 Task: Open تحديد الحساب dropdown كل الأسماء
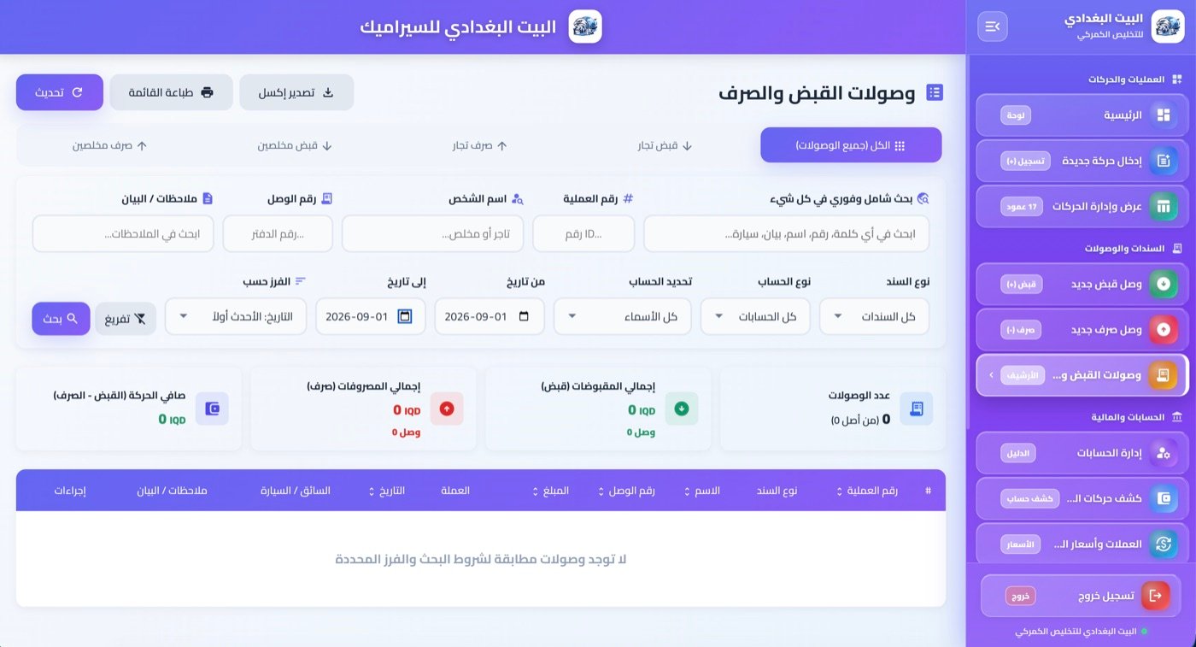623,316
